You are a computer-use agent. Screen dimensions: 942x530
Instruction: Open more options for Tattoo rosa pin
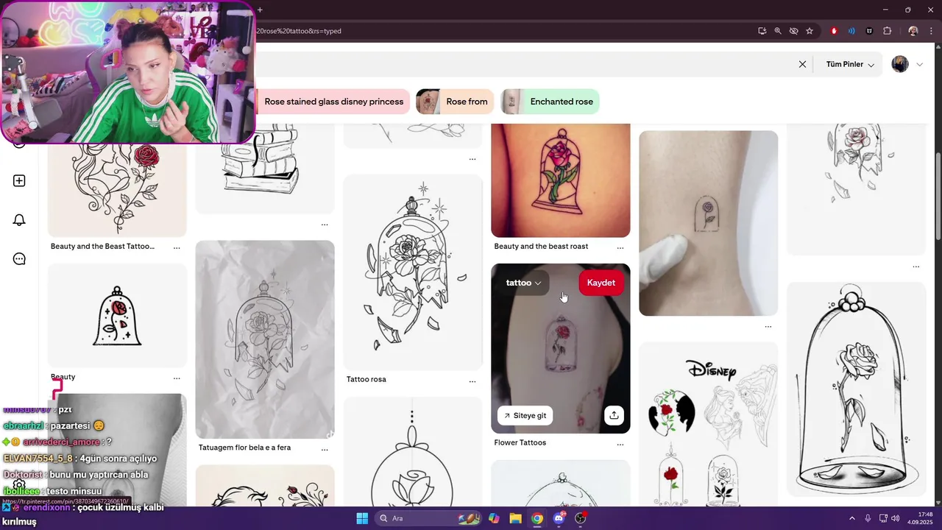click(472, 381)
